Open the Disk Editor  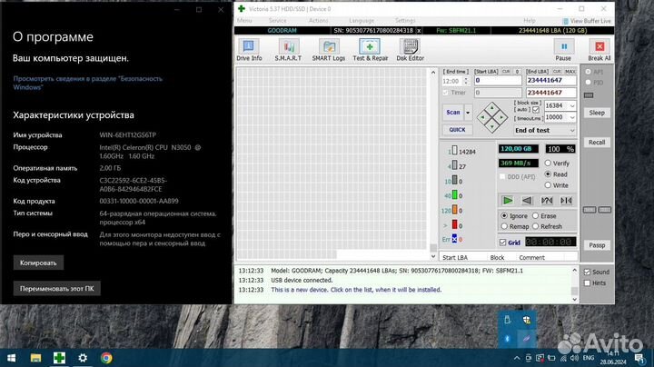tap(411, 51)
